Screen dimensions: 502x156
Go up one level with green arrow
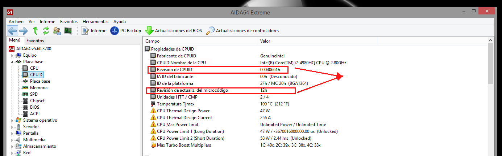[x=35, y=31]
